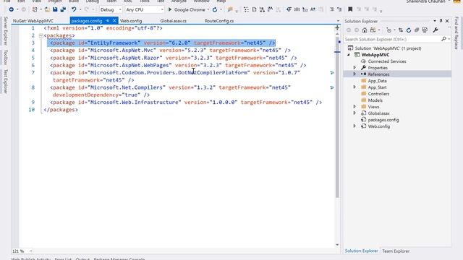The image size is (463, 260).
Task: Start debugging with the green Play icon
Action: (x=170, y=9)
